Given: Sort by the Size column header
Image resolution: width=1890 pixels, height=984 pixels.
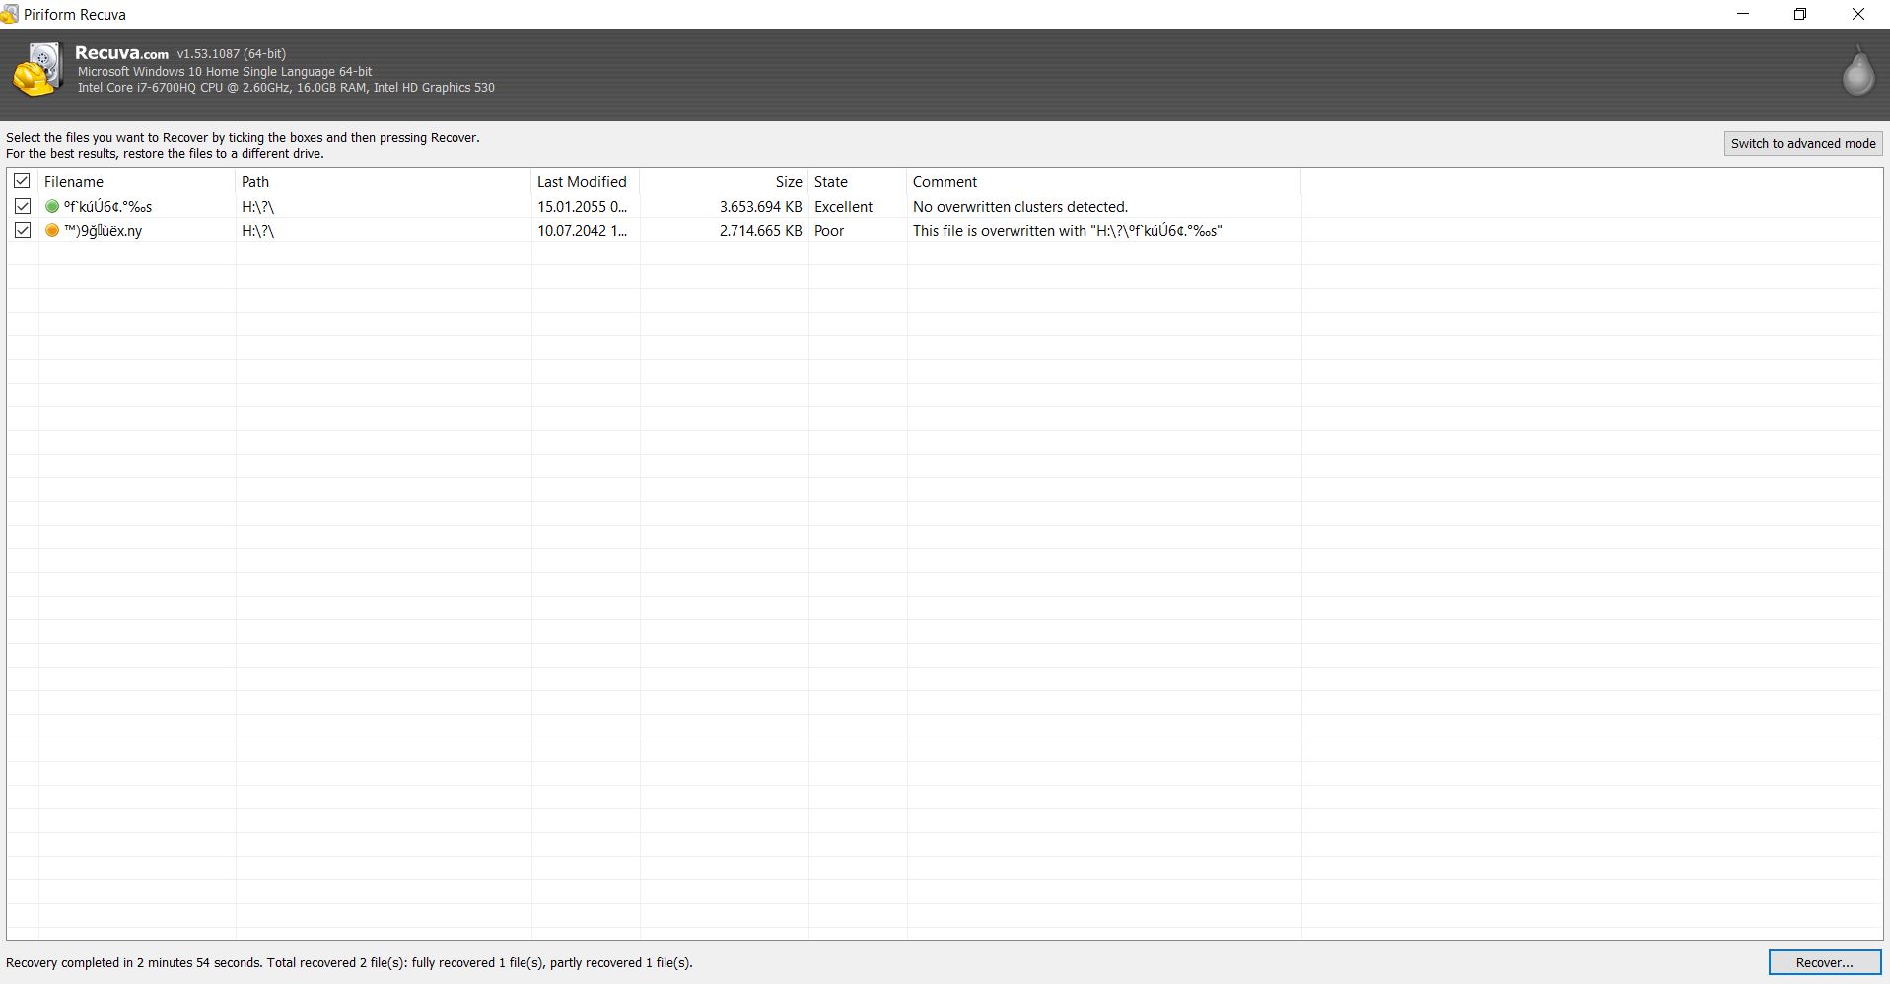Looking at the screenshot, I should 724,182.
